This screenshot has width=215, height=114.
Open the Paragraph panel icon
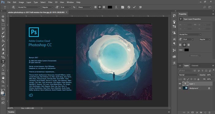[174, 44]
